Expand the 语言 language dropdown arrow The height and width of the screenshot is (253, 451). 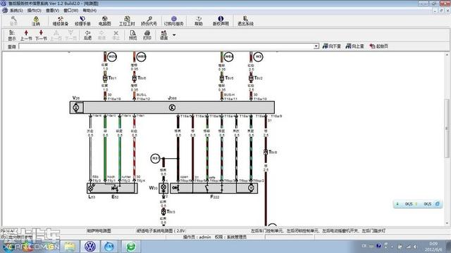[x=174, y=35]
